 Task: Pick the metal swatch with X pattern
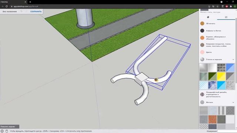point(230,110)
